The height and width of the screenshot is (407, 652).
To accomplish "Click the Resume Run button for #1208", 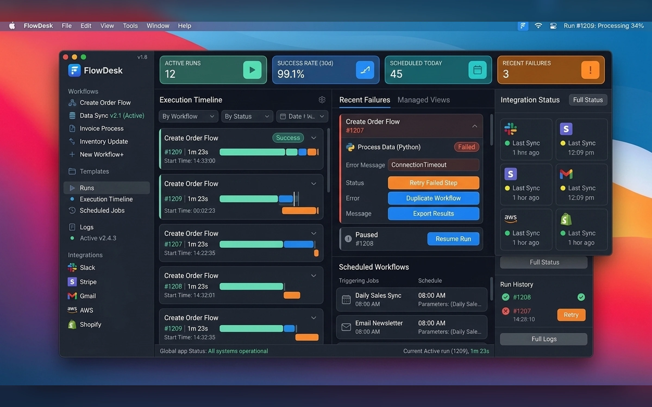I will (453, 239).
